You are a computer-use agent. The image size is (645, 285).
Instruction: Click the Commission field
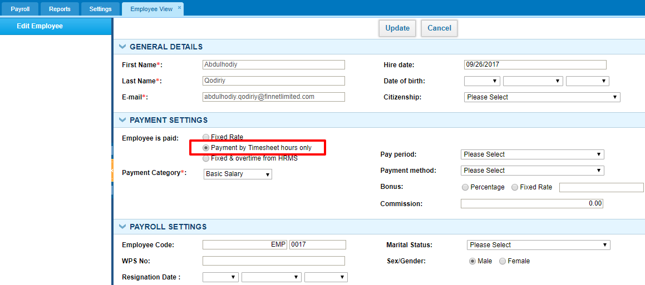pos(532,204)
